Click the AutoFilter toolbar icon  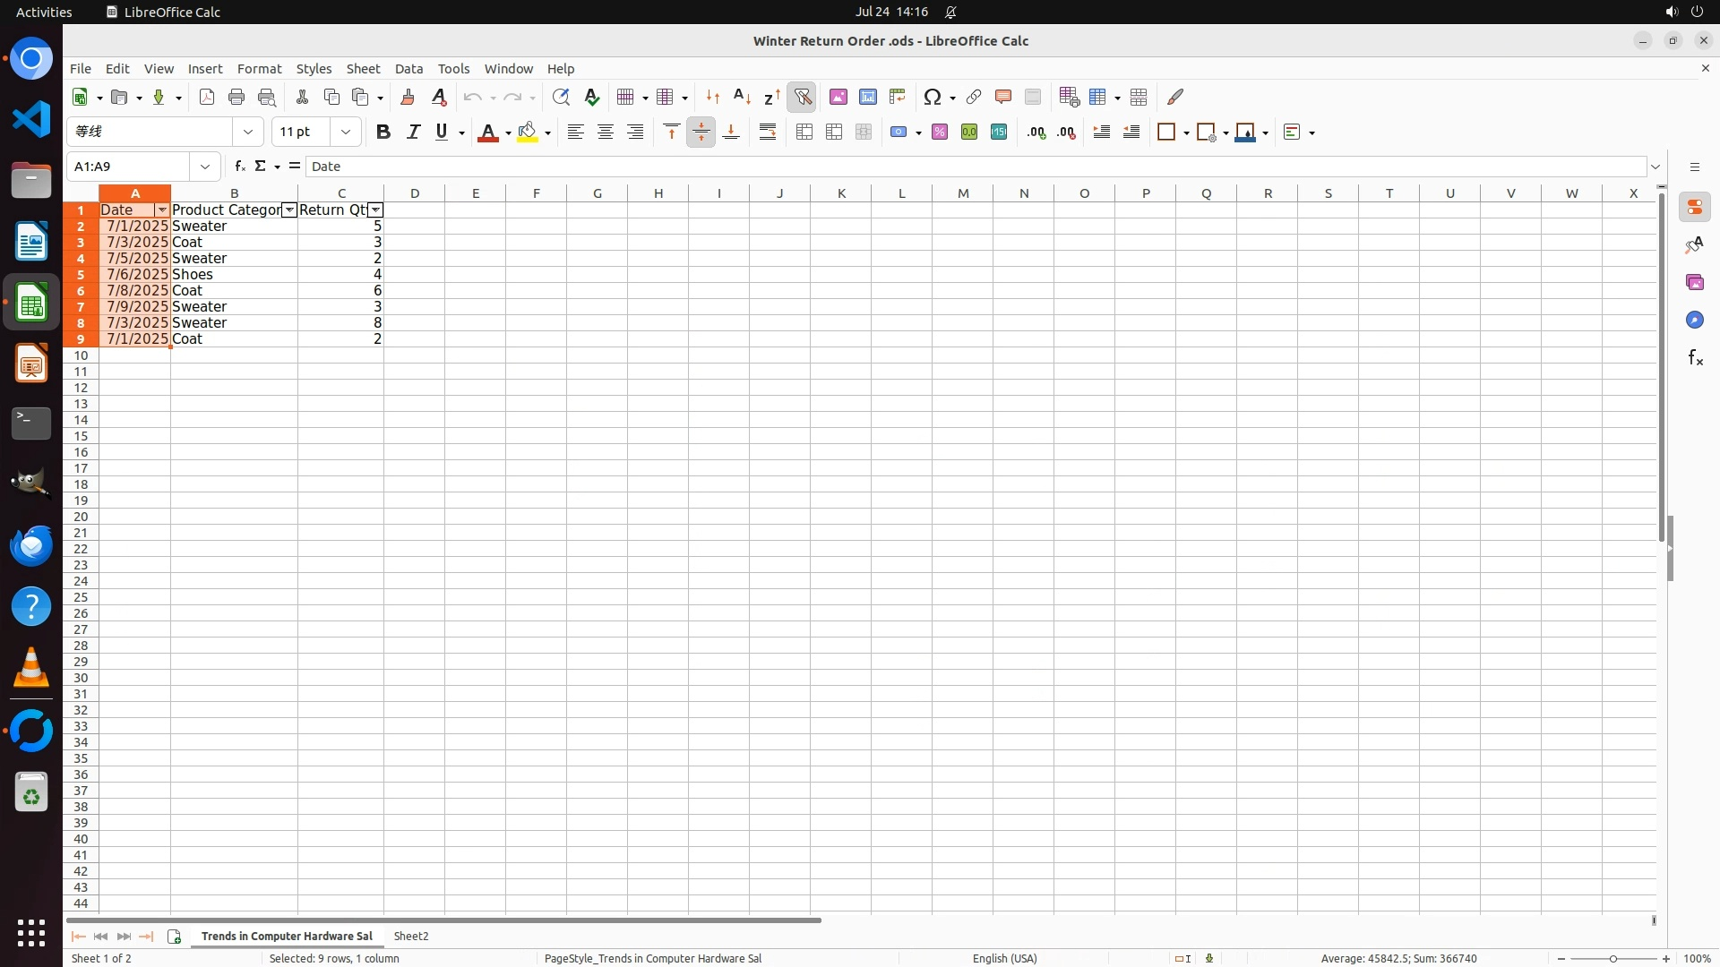point(803,97)
